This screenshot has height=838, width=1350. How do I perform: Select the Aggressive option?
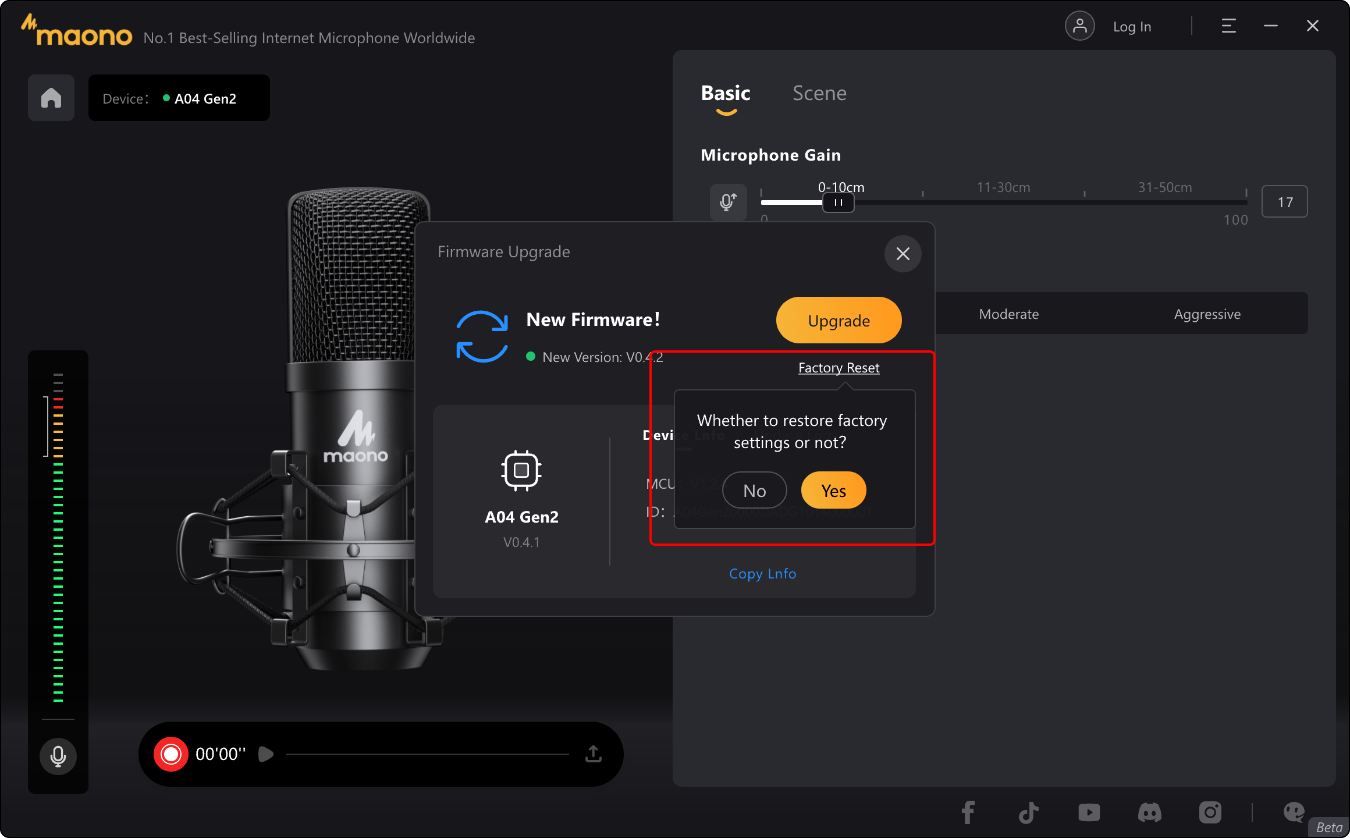pyautogui.click(x=1207, y=314)
